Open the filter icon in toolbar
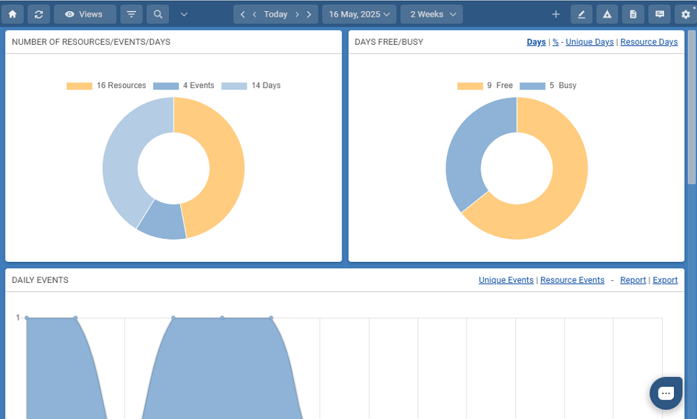The image size is (697, 419). click(131, 14)
